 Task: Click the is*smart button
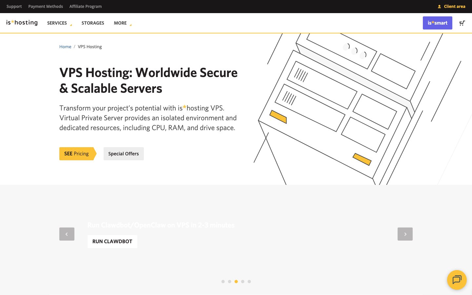(438, 23)
